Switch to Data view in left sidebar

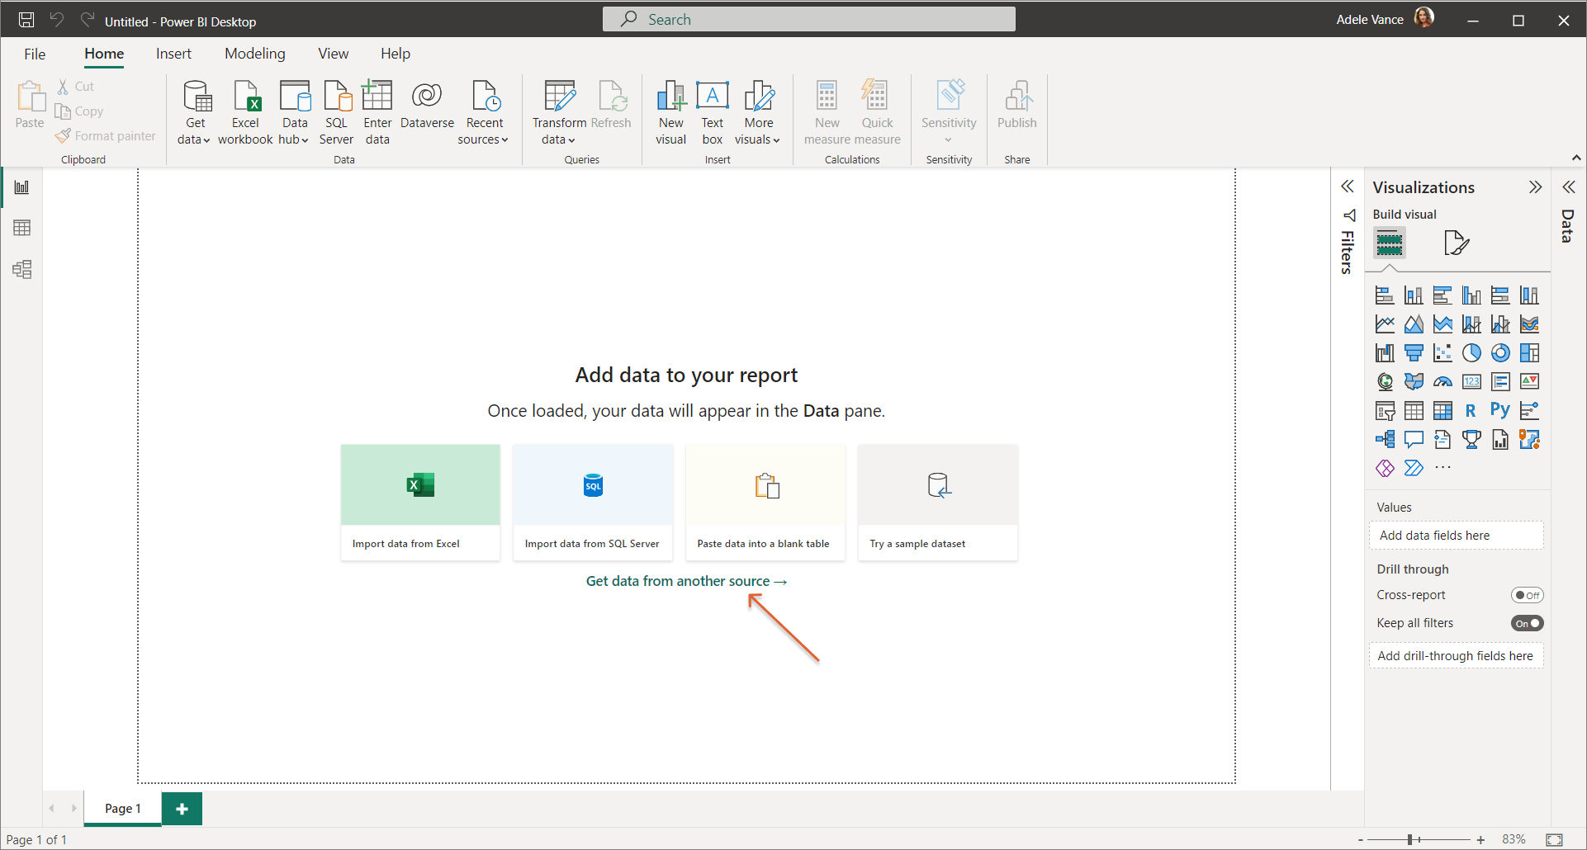pyautogui.click(x=22, y=228)
